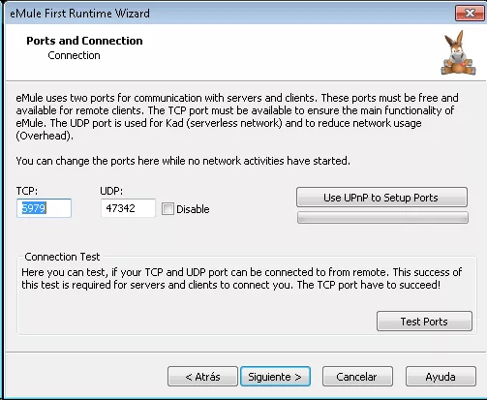Click the eMule donkey mascot icon
Image resolution: width=487 pixels, height=400 pixels.
tap(458, 53)
